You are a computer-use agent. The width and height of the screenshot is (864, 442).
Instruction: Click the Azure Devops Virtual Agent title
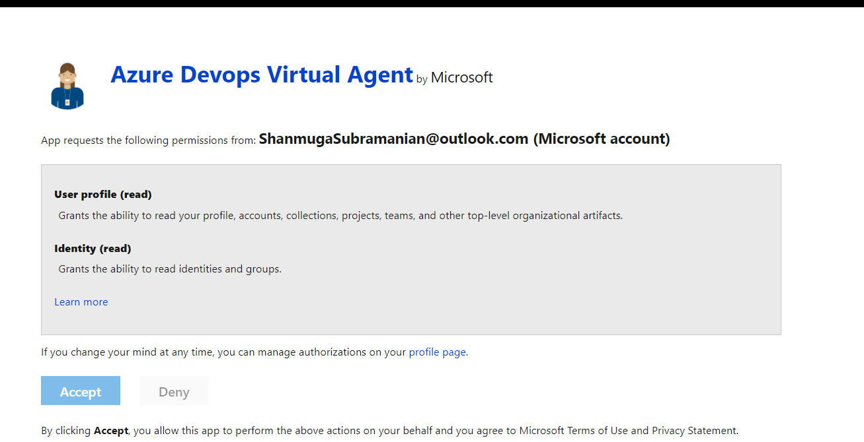tap(262, 75)
